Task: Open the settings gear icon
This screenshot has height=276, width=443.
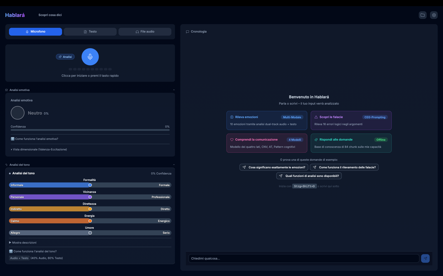Action: 434,15
